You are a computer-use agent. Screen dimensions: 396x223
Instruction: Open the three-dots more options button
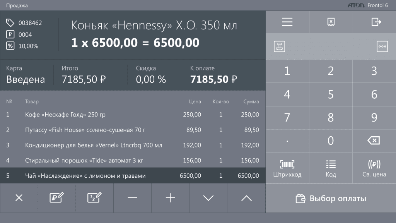[382, 46]
